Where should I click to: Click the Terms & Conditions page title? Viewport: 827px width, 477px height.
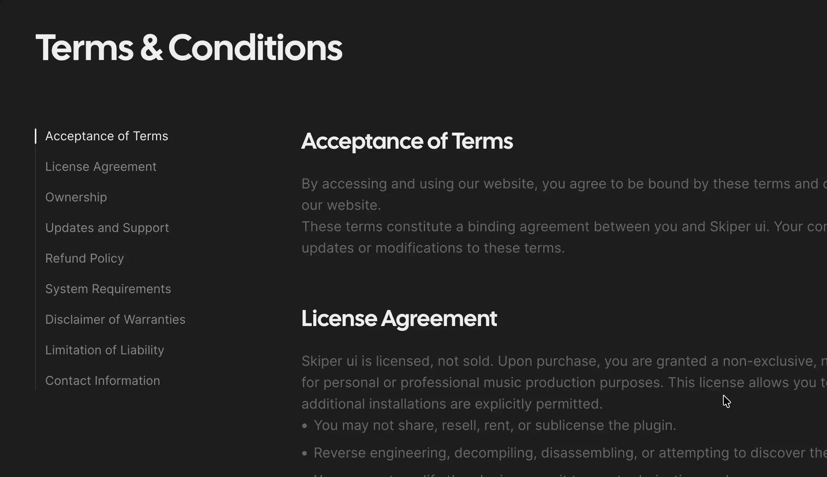(189, 48)
